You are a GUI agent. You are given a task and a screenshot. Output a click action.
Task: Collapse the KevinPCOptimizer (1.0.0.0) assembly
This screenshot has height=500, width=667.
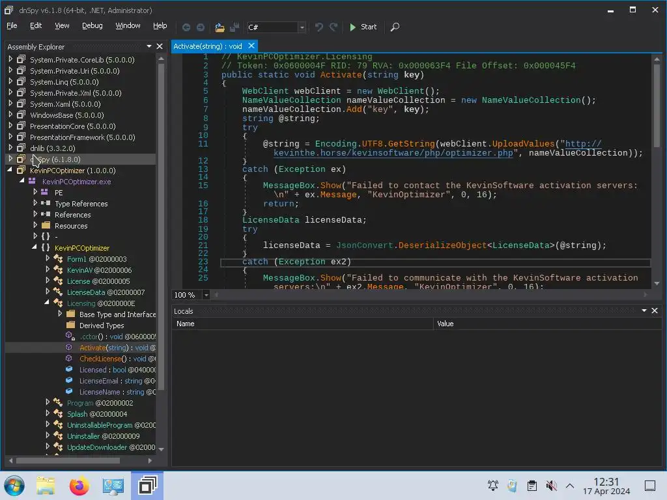click(10, 170)
